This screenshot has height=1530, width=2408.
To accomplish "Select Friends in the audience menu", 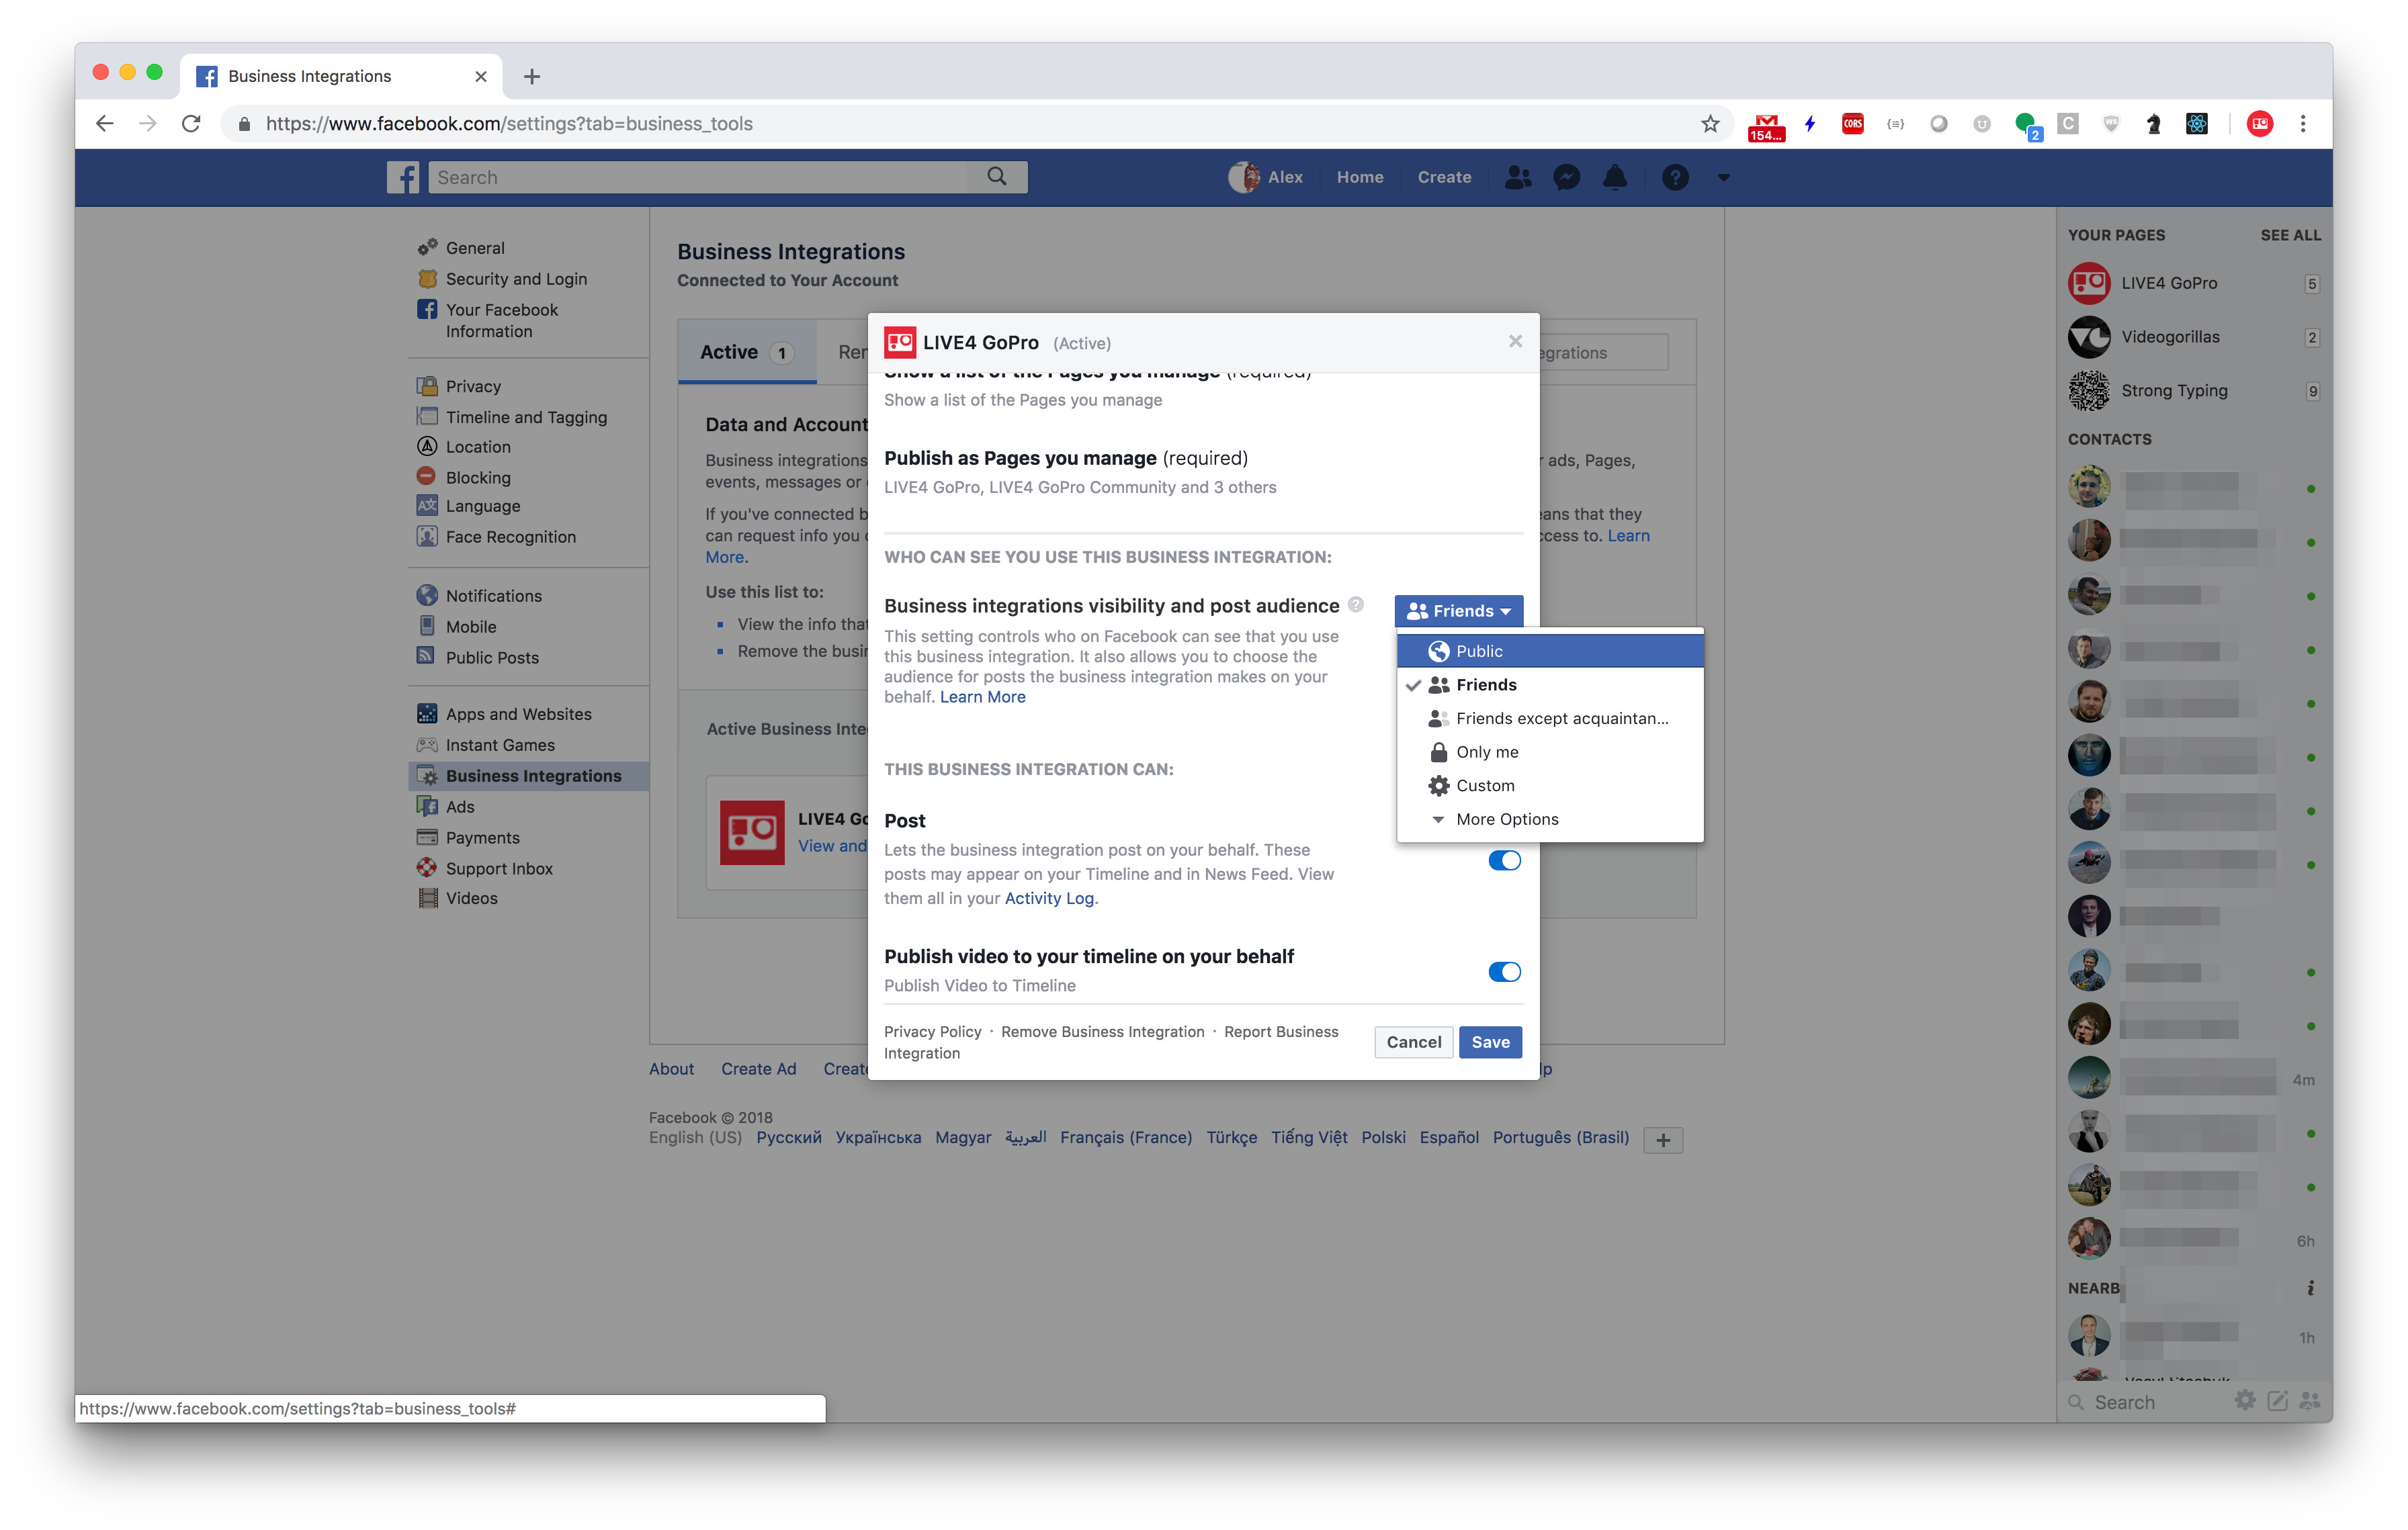I will point(1550,684).
